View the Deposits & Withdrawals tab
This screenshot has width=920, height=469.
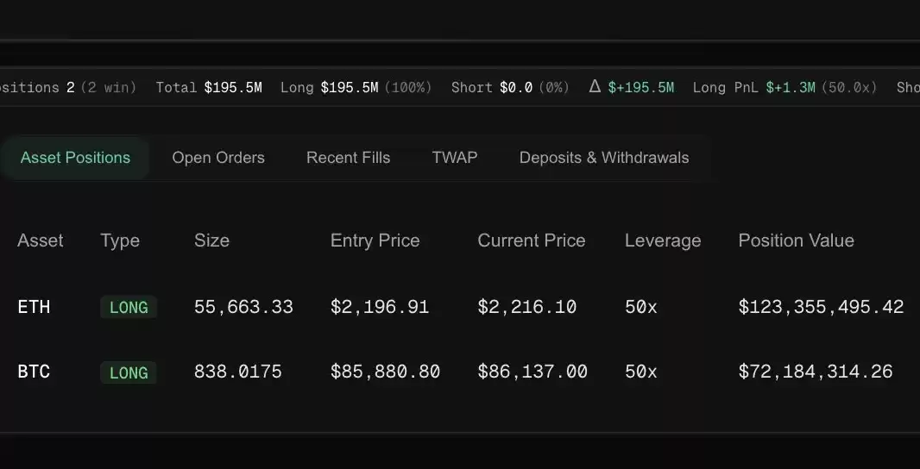point(604,158)
